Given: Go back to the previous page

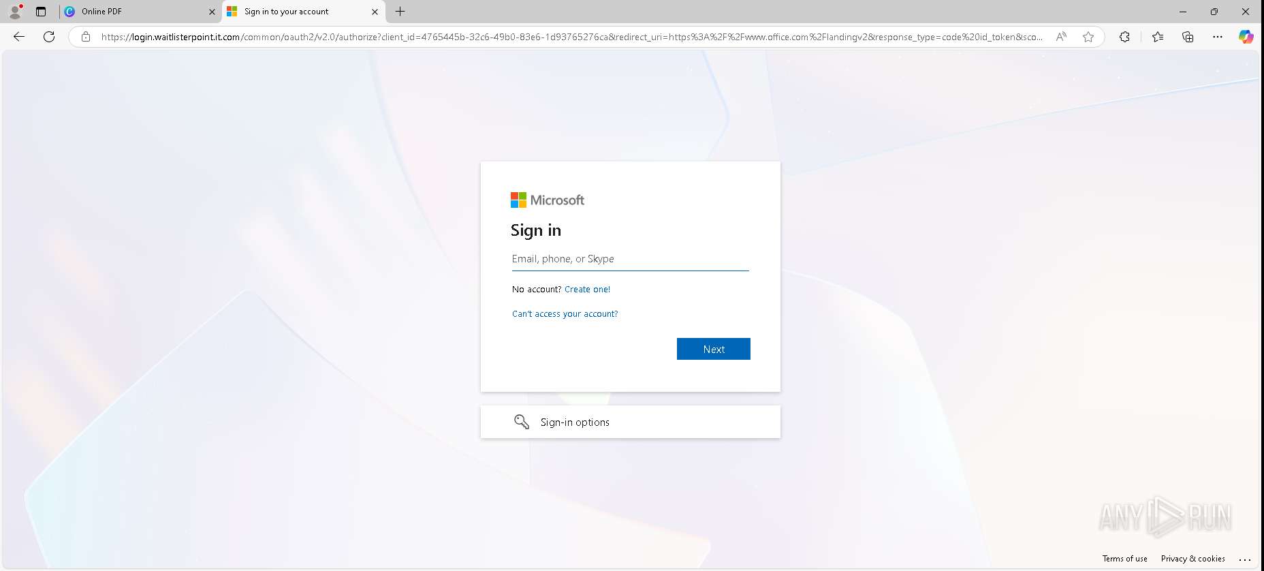Looking at the screenshot, I should pos(19,37).
